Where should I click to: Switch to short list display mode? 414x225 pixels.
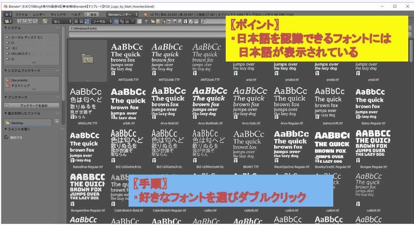pos(76,21)
